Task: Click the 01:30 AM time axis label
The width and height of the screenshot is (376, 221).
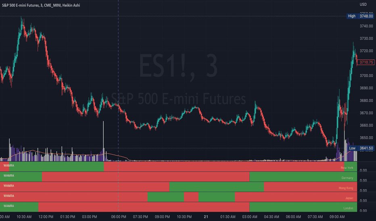Action: [x=228, y=217]
